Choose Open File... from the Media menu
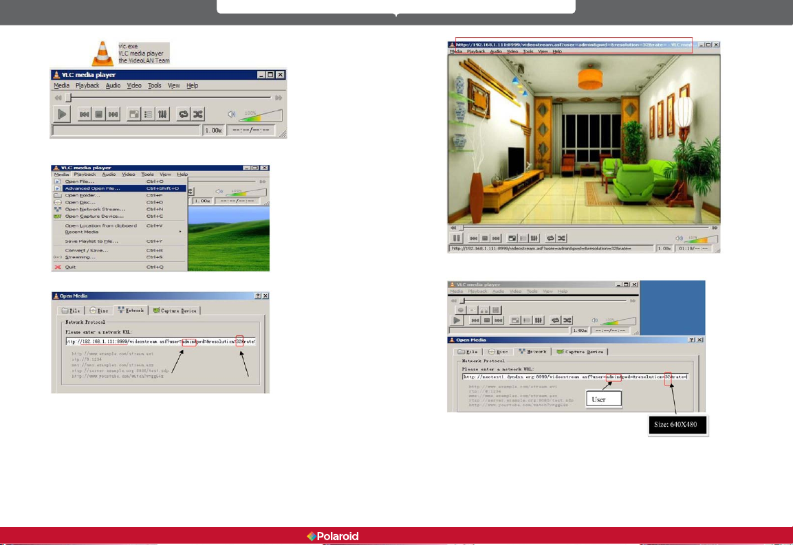793x545 pixels. [120, 181]
